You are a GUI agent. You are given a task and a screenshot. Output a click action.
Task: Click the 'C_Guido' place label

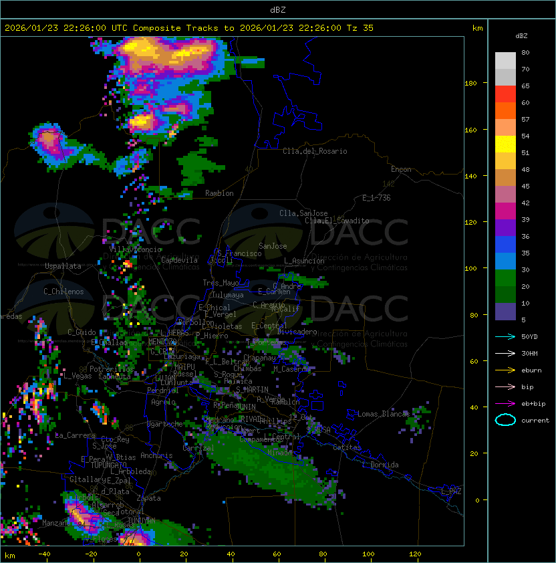(82, 332)
